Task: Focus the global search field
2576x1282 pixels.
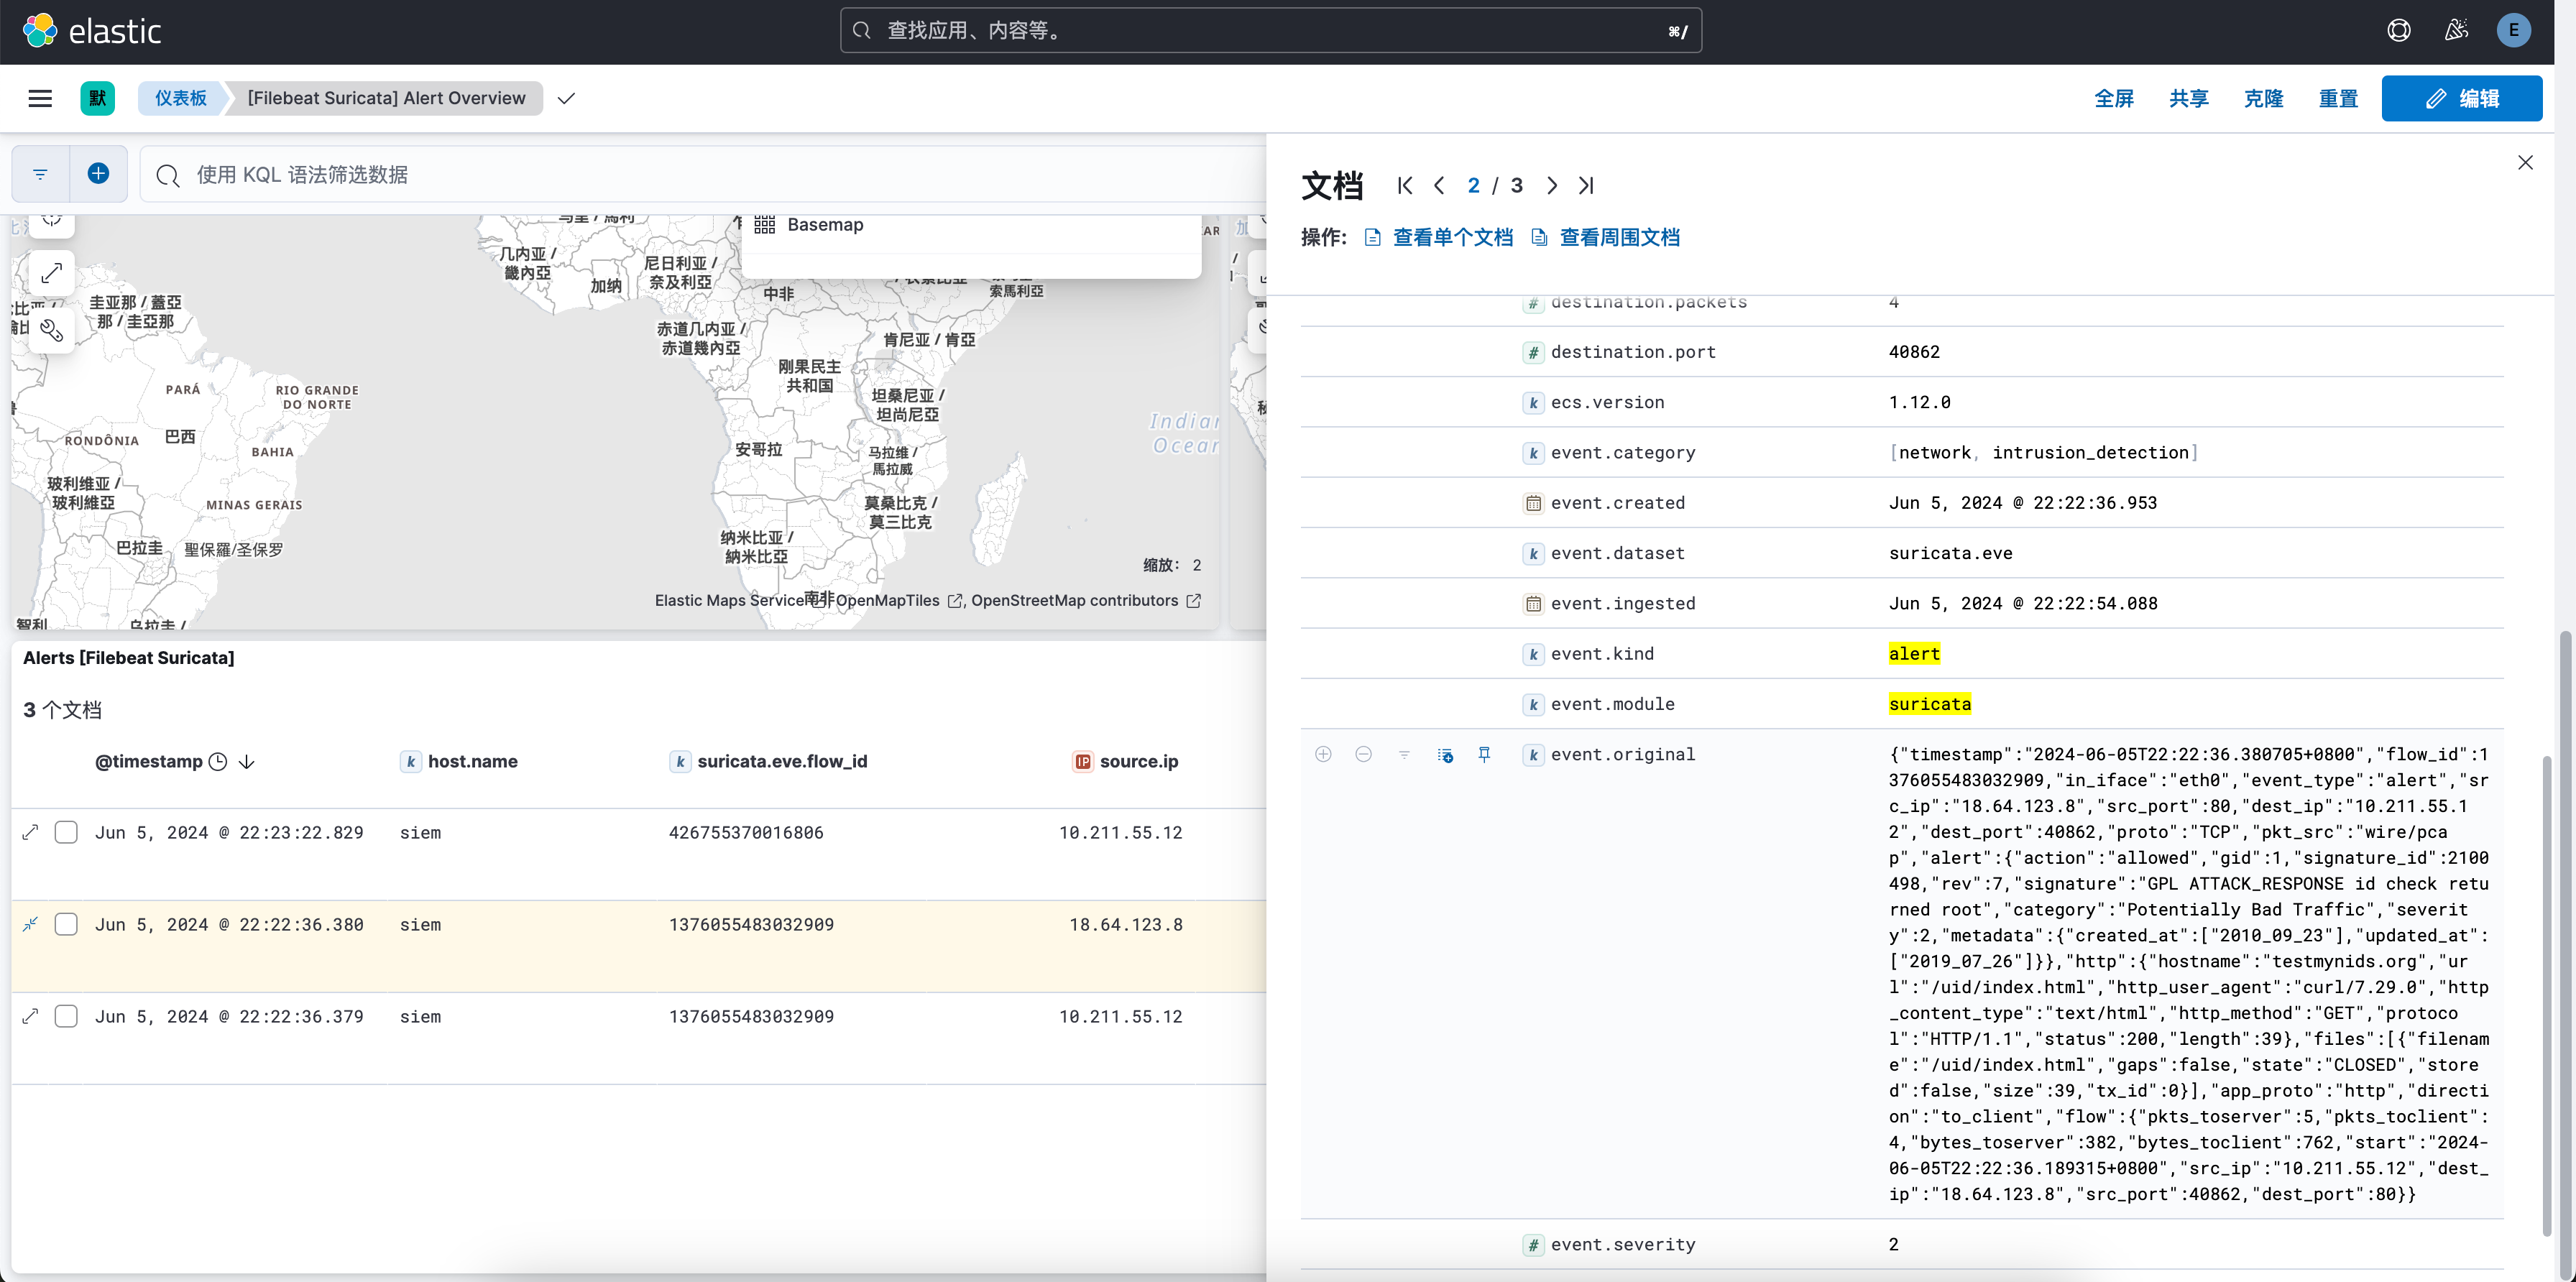Action: coord(1270,31)
